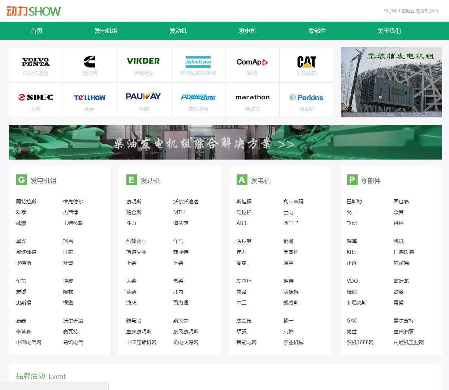Open the 内燃机工业网 link
The height and width of the screenshot is (390, 449).
coord(409,342)
